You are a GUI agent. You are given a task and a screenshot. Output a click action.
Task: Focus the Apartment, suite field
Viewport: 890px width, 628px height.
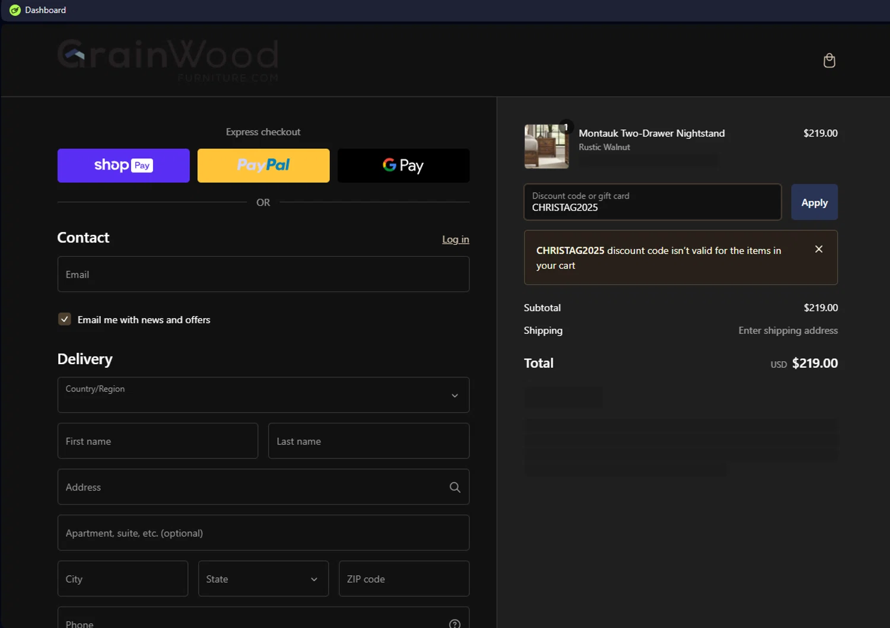pos(263,533)
